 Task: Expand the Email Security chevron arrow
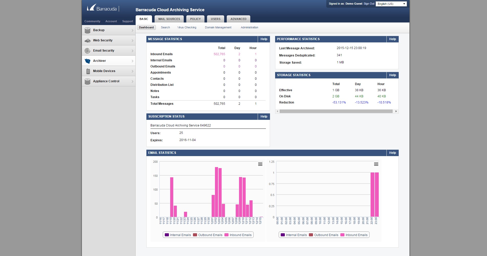(x=132, y=51)
